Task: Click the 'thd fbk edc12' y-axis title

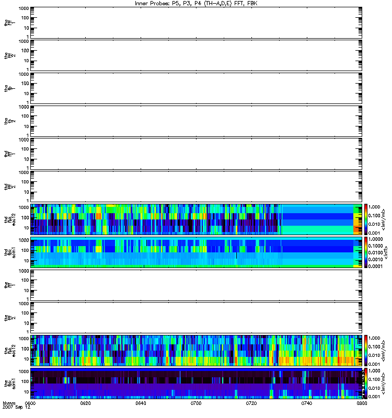Action: pyautogui.click(x=10, y=219)
